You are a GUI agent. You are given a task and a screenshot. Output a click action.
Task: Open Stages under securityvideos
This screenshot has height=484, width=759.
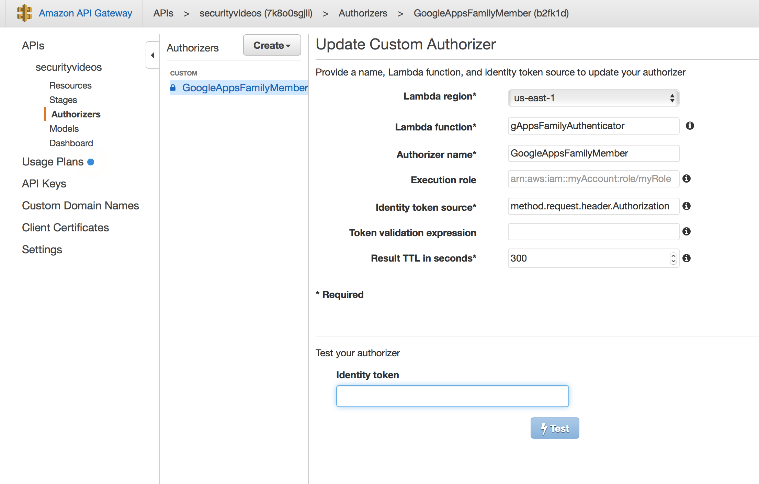pos(63,100)
